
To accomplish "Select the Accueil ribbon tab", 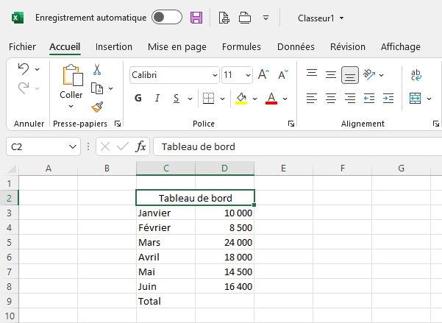I will coord(65,46).
